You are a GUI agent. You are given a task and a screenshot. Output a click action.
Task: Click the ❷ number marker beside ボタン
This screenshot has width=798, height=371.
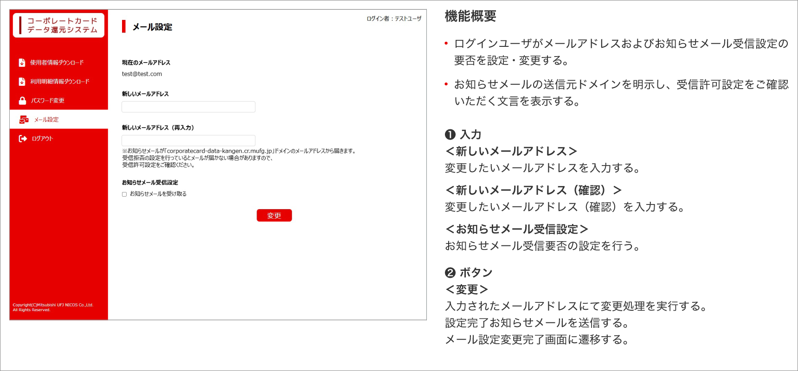(x=450, y=273)
